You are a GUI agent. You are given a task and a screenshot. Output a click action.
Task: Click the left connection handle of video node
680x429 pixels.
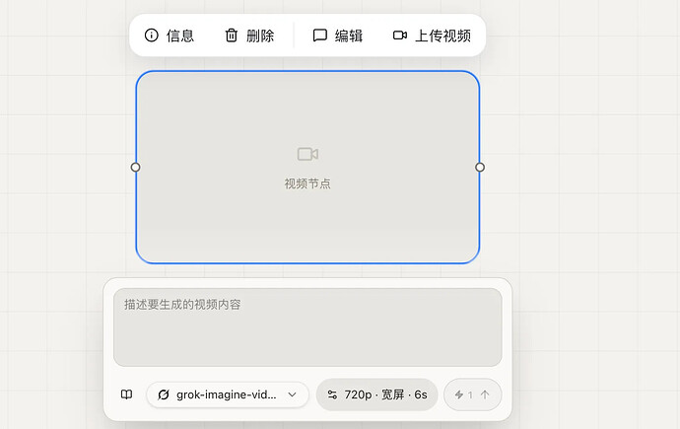135,167
